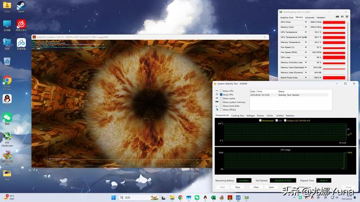Open the Task View icon in the taskbar
The image size is (360, 202).
(164, 198)
